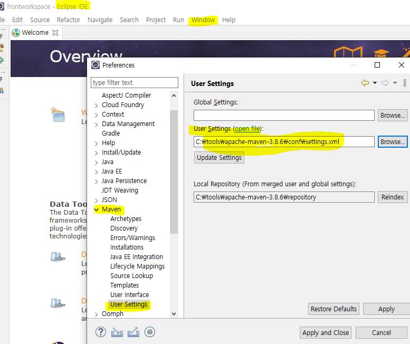Click the Apply button
Screen dimensions: 410x344
click(386, 309)
